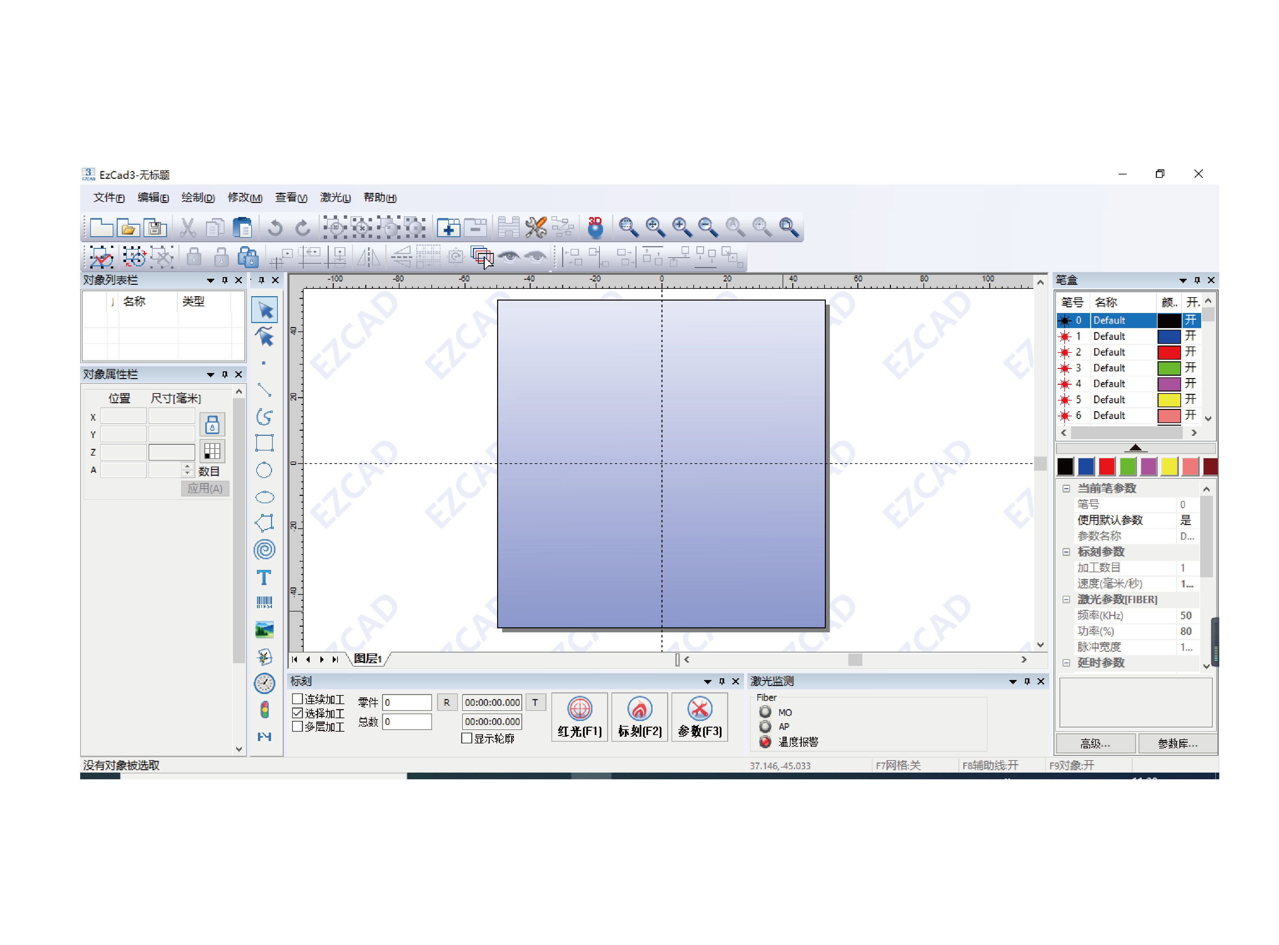Click the 3D ball toolbar icon

point(595,228)
